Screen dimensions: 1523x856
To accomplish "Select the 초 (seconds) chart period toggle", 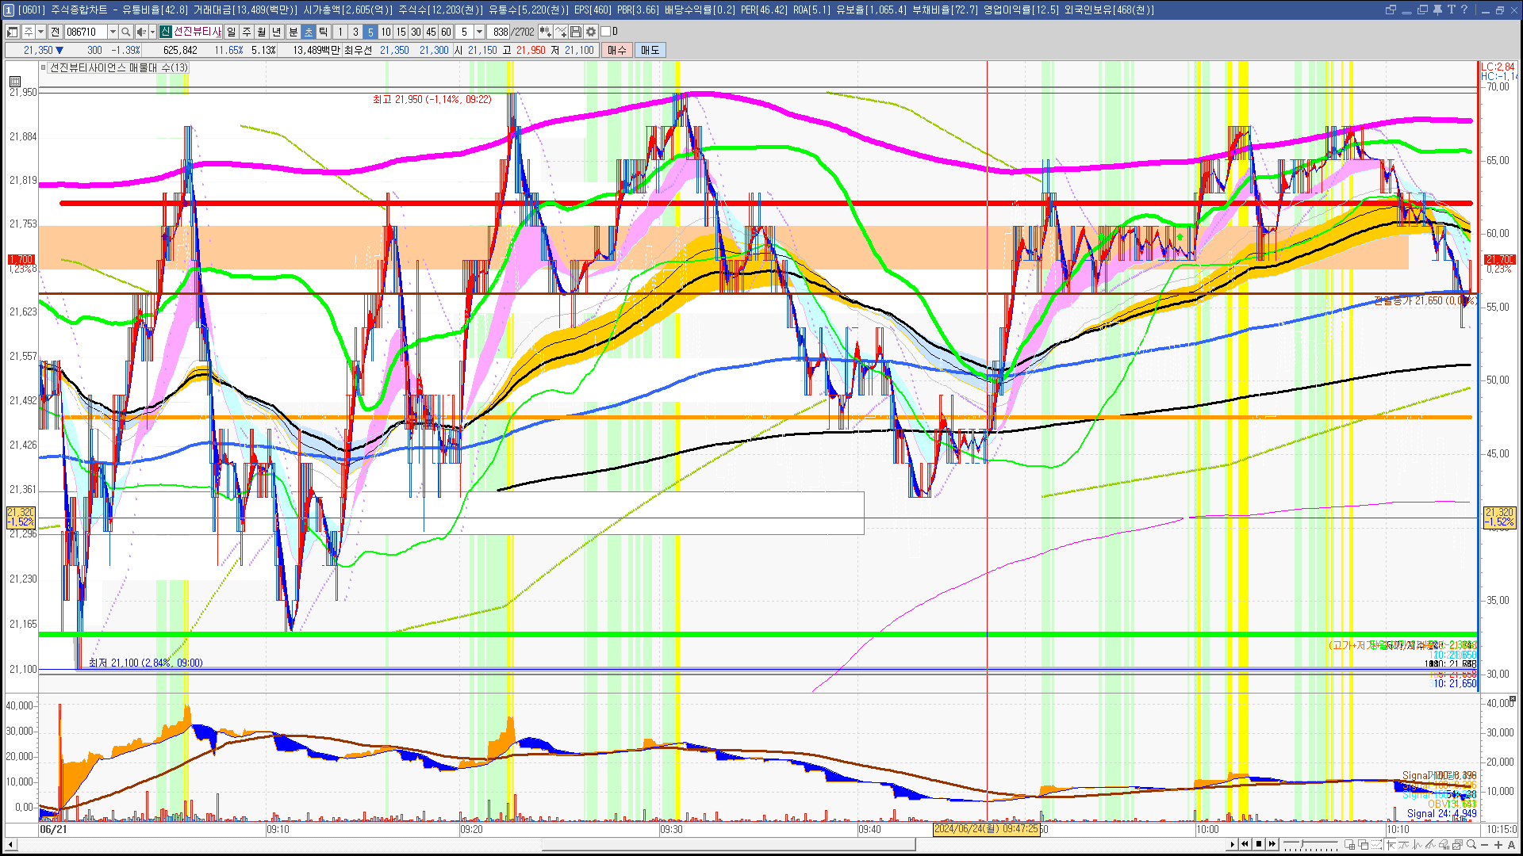I will [309, 32].
